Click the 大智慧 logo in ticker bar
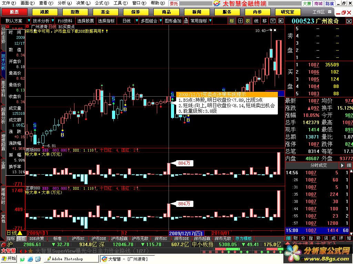The image size is (353, 264). (x=8, y=251)
